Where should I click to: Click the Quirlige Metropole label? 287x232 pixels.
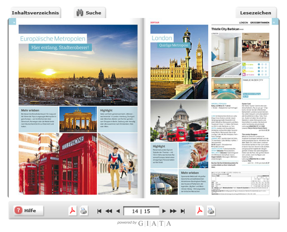174,45
